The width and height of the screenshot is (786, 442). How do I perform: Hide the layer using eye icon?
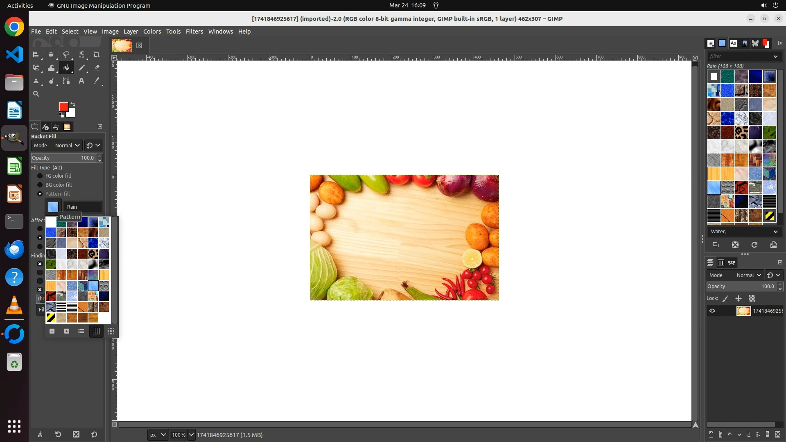pyautogui.click(x=712, y=311)
